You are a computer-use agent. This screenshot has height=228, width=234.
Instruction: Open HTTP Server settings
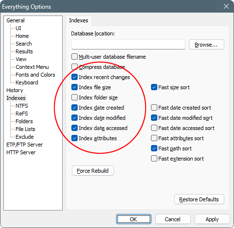(21, 152)
